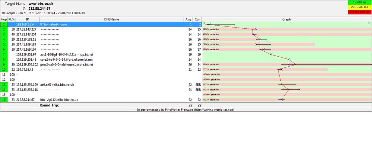Select IP 217.32.143.227 in hop 2

26,29
